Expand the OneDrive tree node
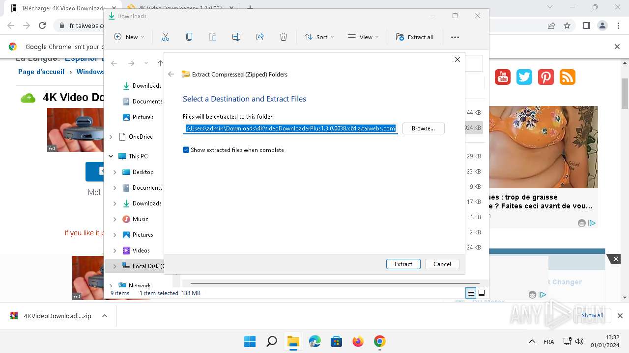The width and height of the screenshot is (629, 353). point(111,137)
